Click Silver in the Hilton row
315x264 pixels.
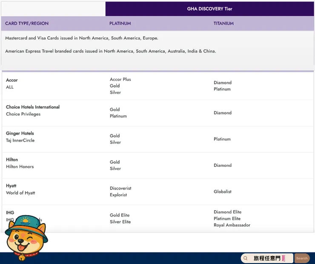tap(115, 169)
